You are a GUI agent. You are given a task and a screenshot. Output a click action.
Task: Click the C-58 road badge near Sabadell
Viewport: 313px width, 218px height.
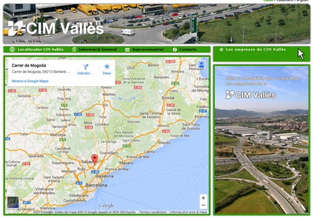click(x=95, y=172)
